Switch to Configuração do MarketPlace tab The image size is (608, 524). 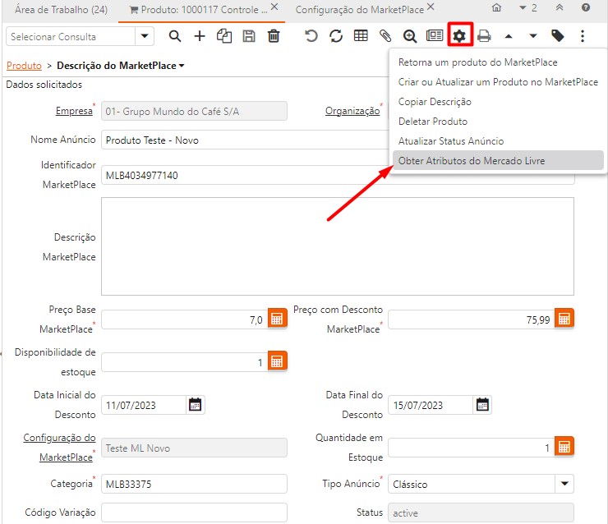pos(359,10)
